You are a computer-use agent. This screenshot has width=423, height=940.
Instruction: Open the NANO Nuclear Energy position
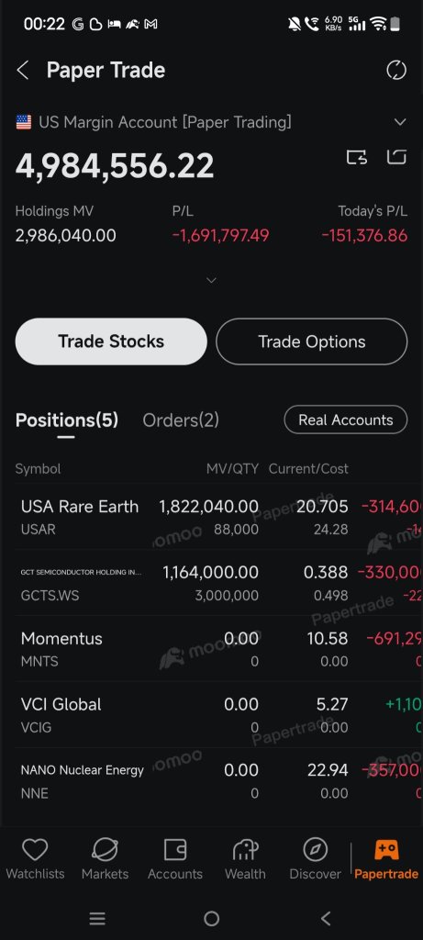point(211,780)
